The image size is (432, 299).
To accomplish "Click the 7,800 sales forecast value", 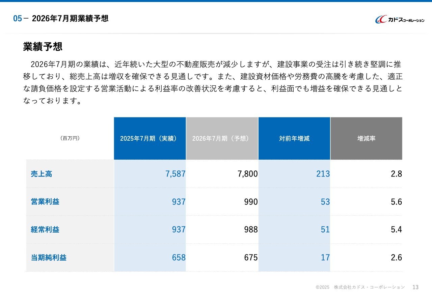I will 248,174.
